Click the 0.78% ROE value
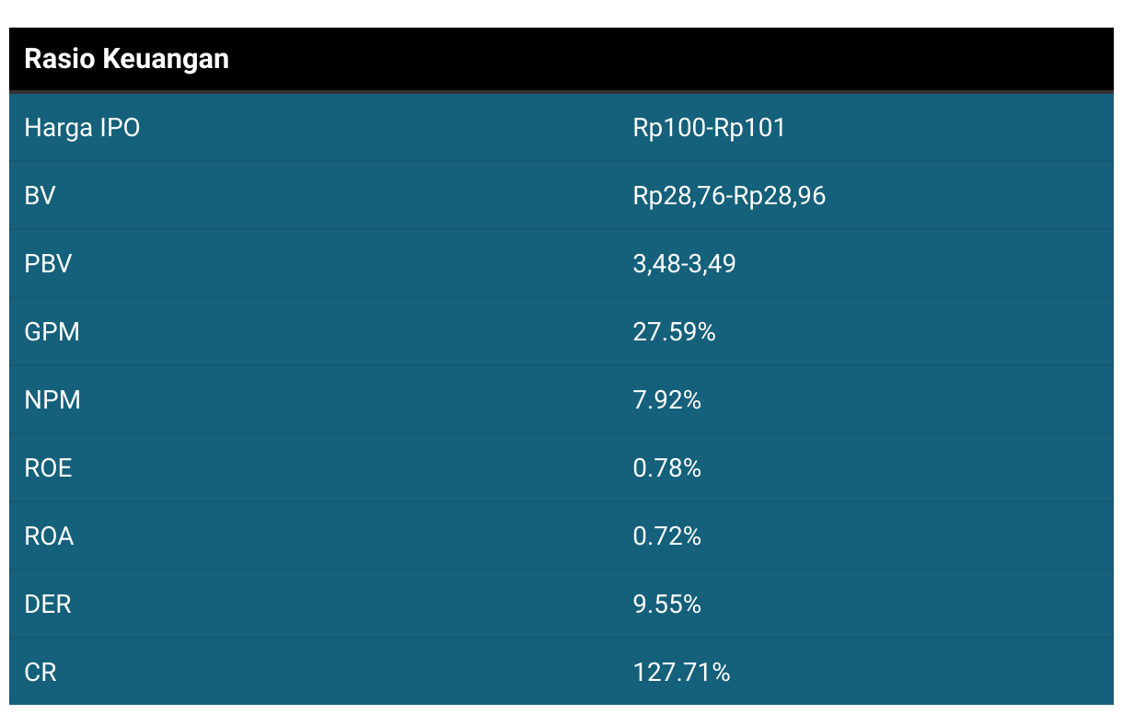The image size is (1123, 714). pos(666,468)
